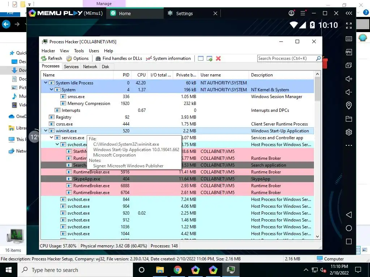Toggle MEmu fullscreen mode icon
Viewport: 370px width, 277px height.
[349, 26]
